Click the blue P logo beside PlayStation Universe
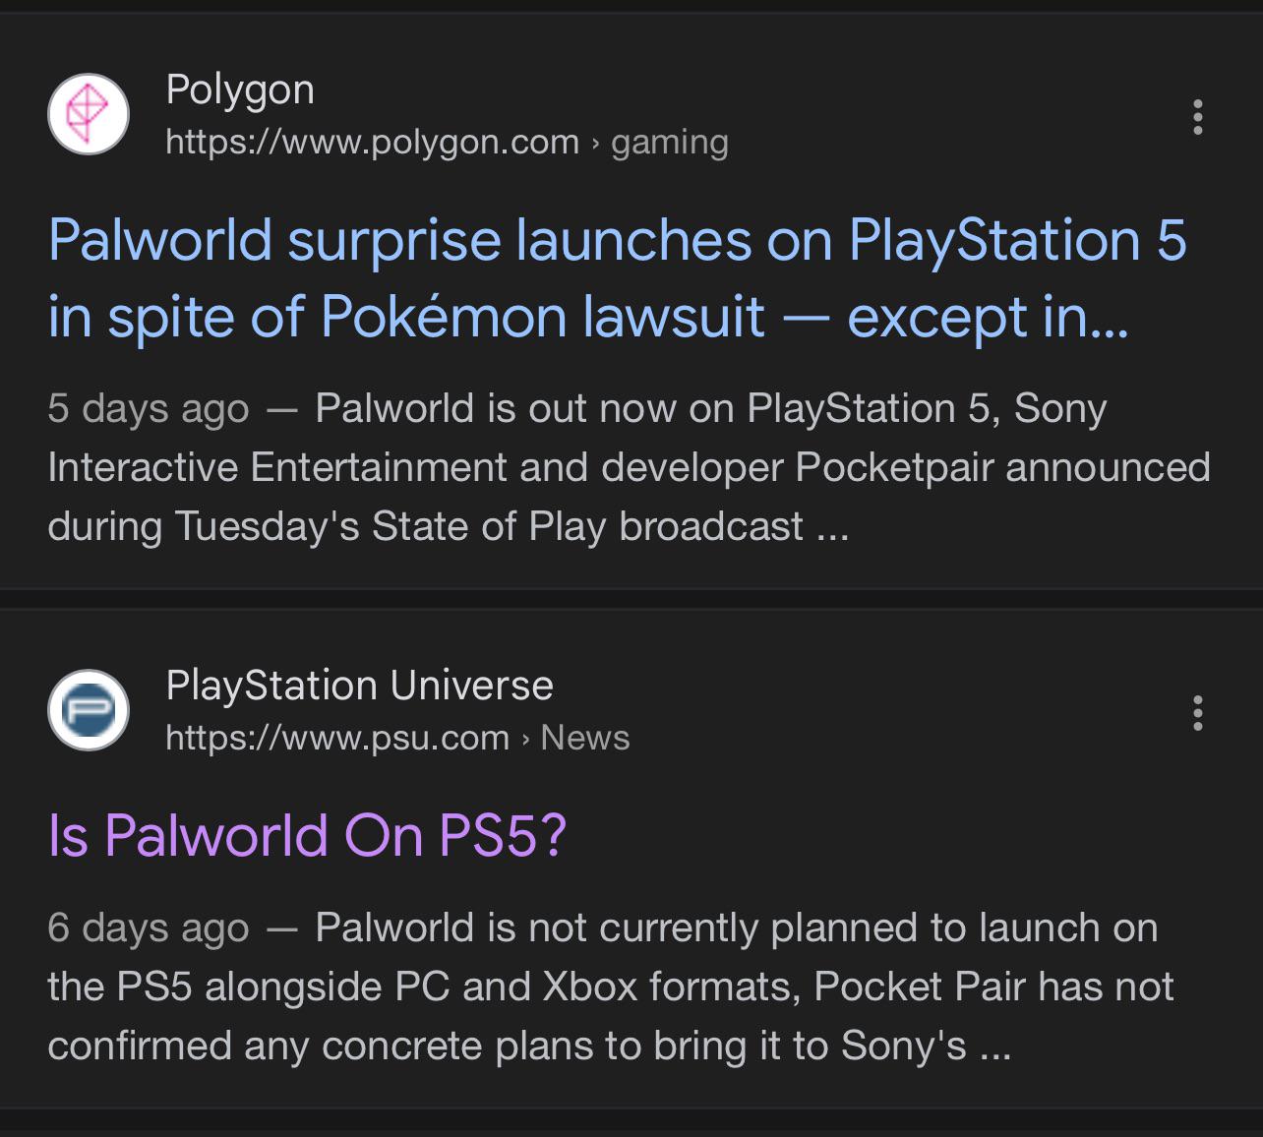Viewport: 1263px width, 1137px height. click(x=88, y=710)
